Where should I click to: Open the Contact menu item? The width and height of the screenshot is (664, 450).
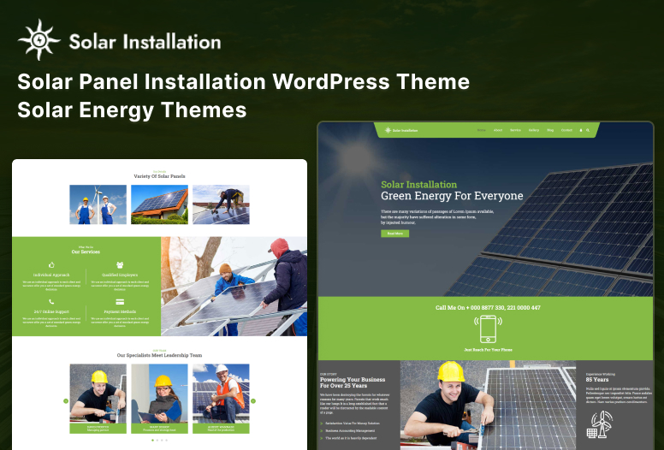tap(566, 130)
